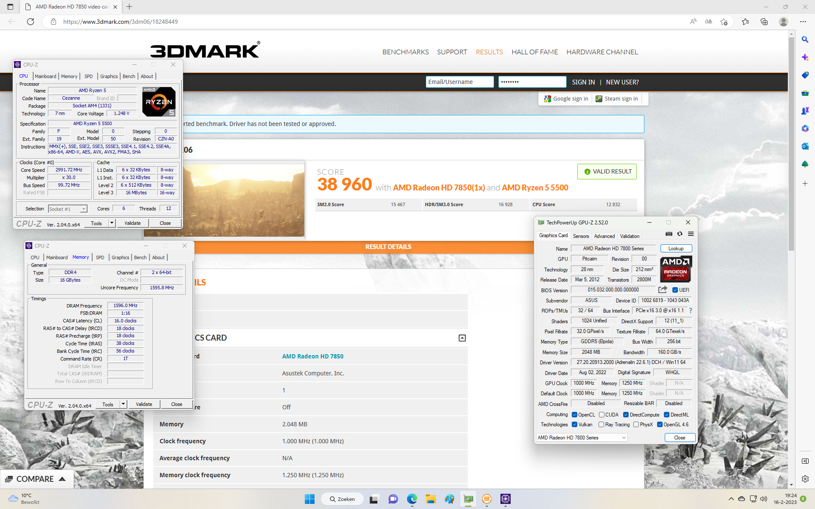Switch to the Sensors tab in GPU-Z
Image resolution: width=815 pixels, height=509 pixels.
point(581,236)
